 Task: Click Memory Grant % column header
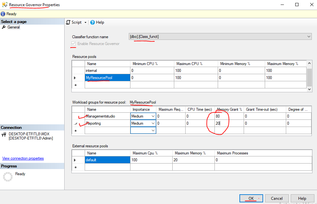(x=229, y=109)
